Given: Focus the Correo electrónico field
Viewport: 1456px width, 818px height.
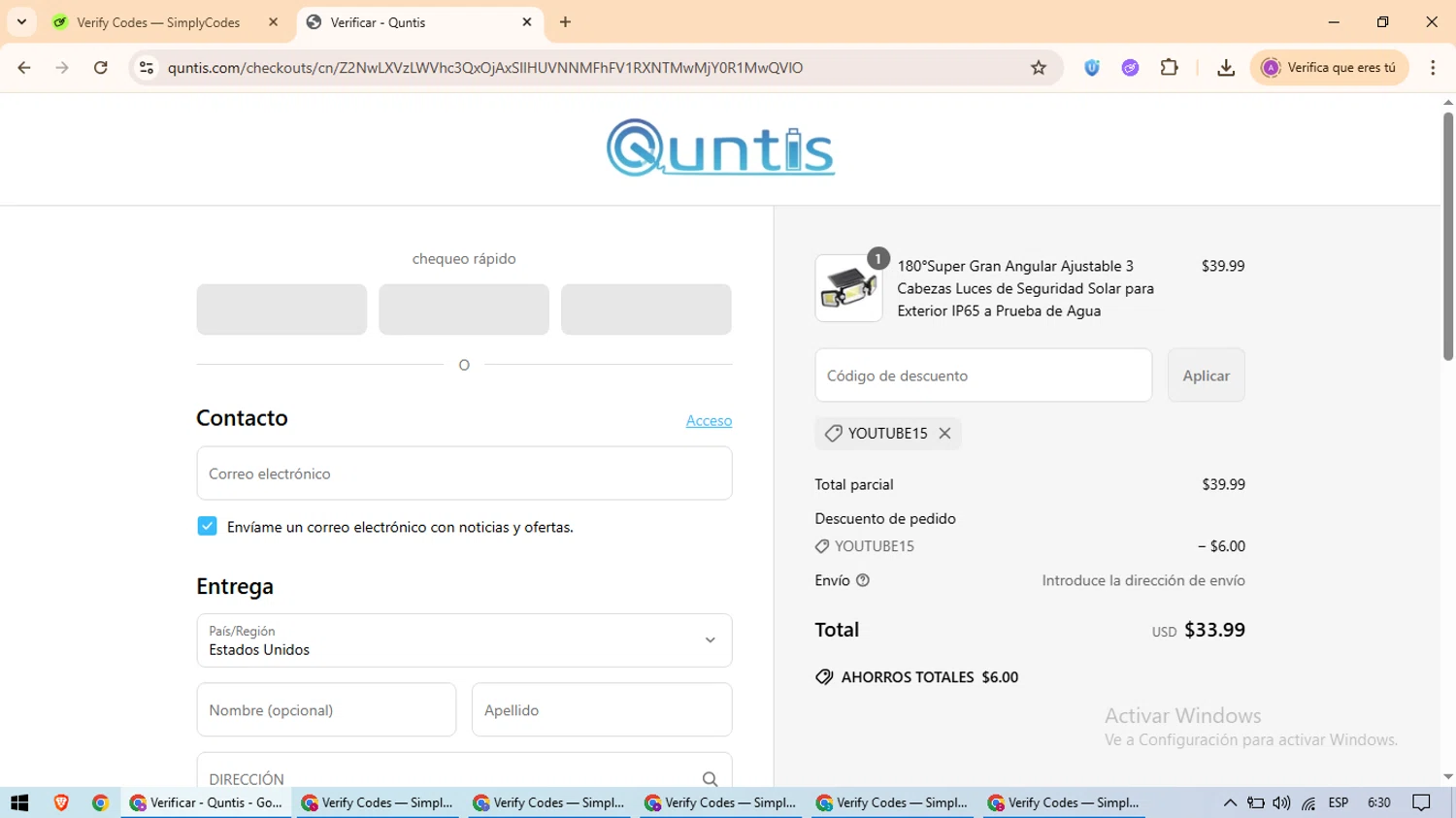Looking at the screenshot, I should coord(464,474).
